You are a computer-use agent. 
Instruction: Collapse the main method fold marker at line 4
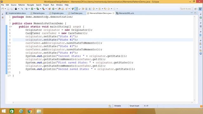point(11,27)
